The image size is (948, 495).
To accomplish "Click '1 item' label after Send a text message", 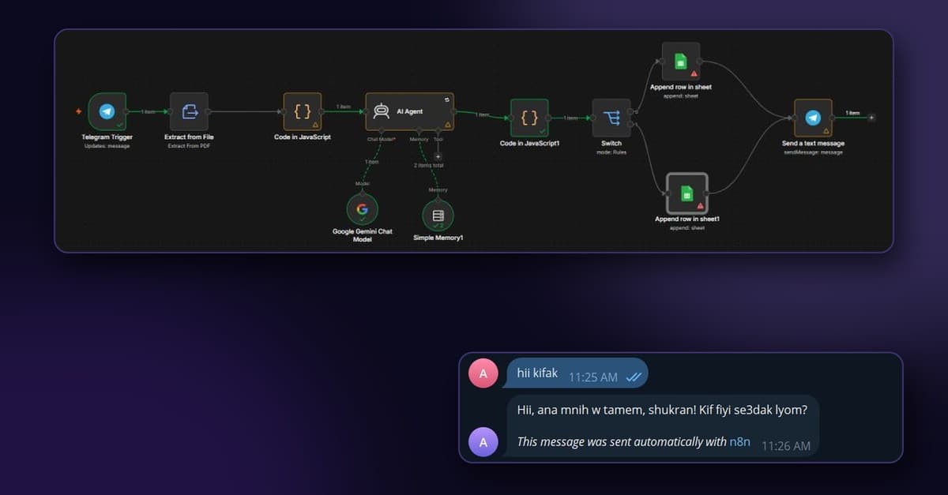I will point(852,113).
